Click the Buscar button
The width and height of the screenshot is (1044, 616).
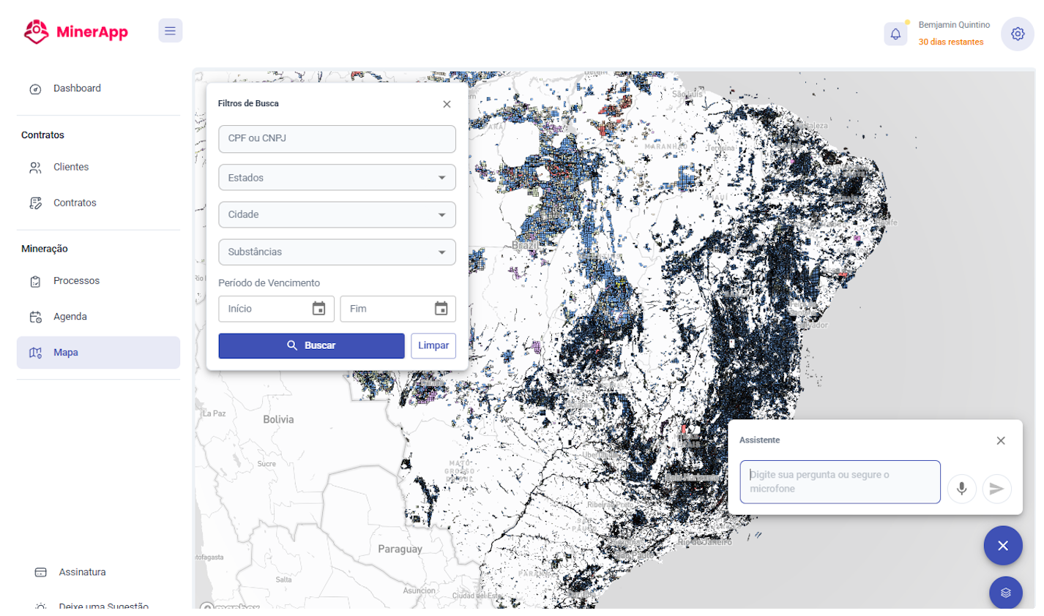pyautogui.click(x=311, y=345)
